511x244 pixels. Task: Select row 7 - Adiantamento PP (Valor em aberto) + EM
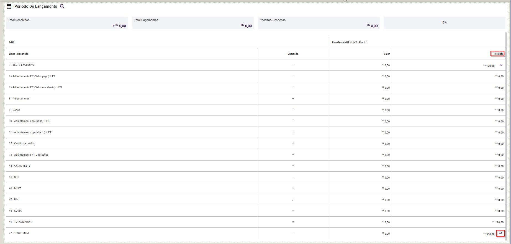click(256, 87)
